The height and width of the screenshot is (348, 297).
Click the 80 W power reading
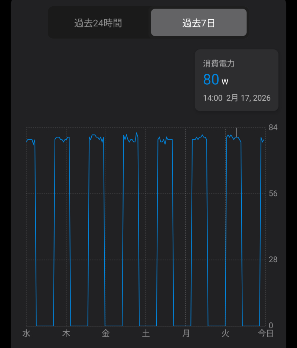coord(211,79)
